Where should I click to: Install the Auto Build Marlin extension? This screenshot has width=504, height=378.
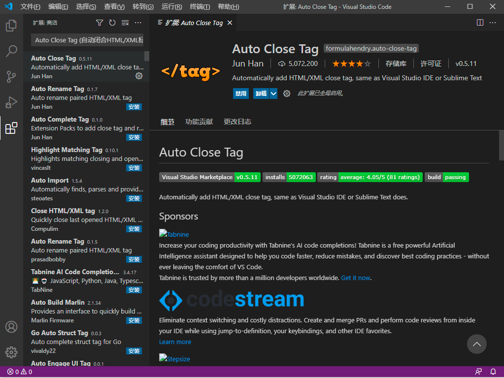pyautogui.click(x=134, y=320)
